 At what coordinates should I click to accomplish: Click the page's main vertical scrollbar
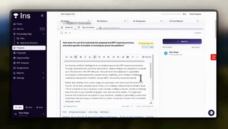click(x=216, y=29)
